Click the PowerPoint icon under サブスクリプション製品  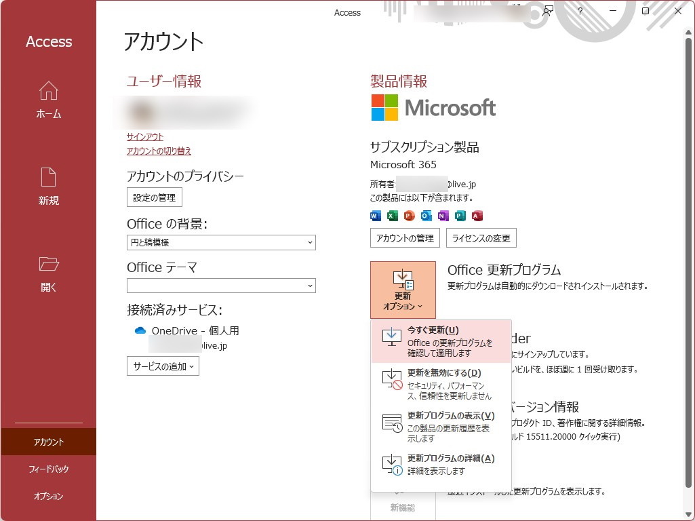(x=408, y=216)
